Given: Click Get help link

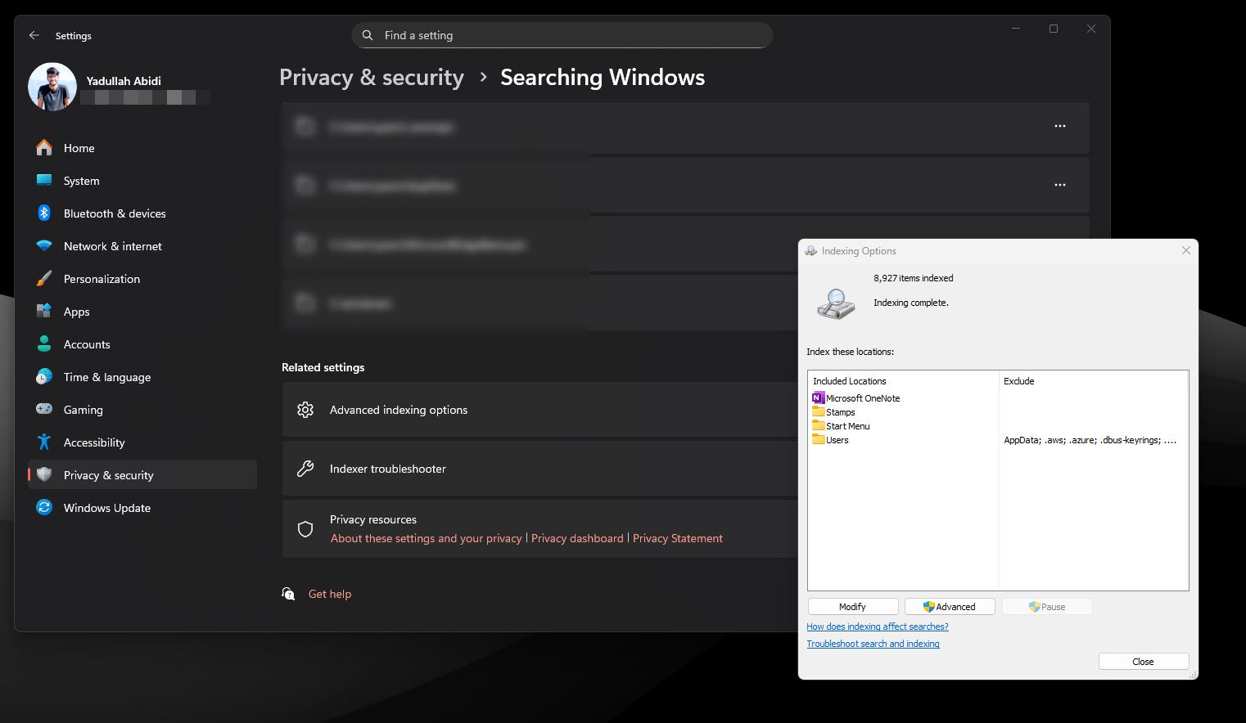Looking at the screenshot, I should point(330,594).
